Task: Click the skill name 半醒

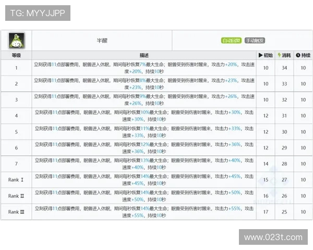Action: 102,41
